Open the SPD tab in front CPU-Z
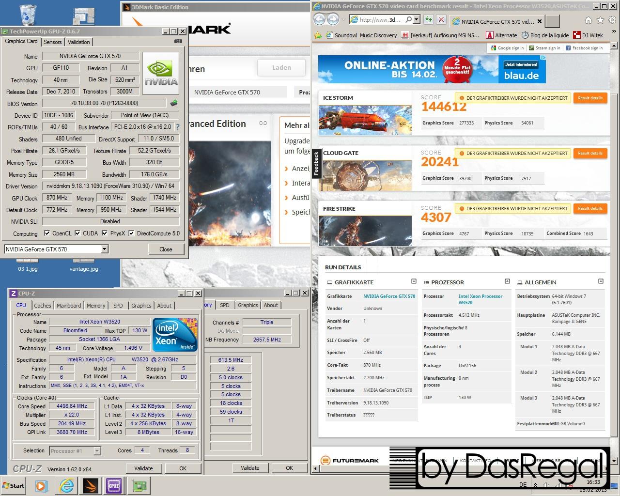The height and width of the screenshot is (496, 620). (118, 306)
